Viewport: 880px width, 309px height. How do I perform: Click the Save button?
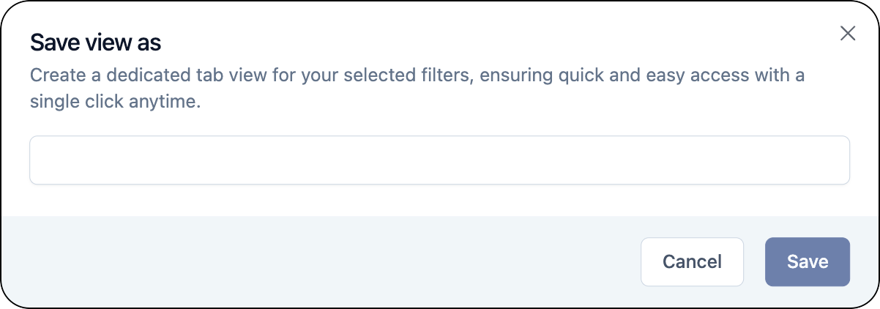[x=807, y=261]
